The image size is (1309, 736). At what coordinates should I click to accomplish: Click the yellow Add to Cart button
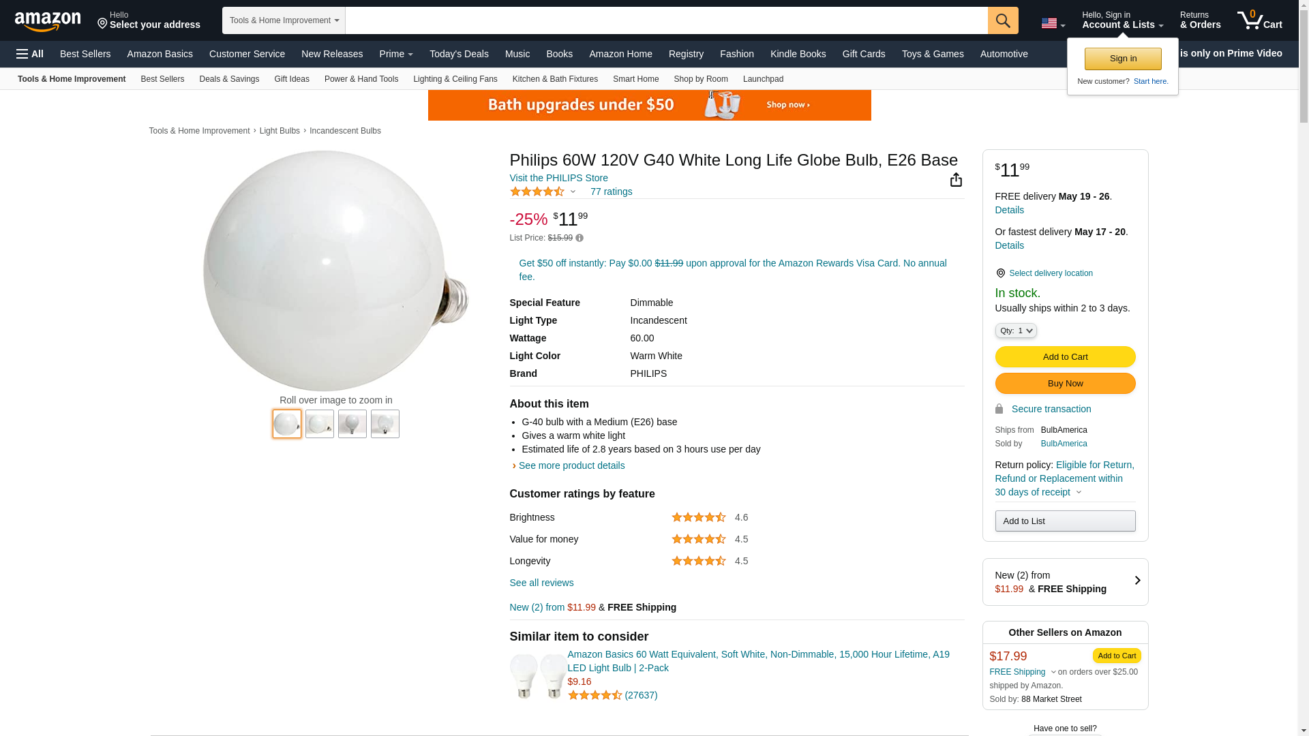click(x=1065, y=356)
